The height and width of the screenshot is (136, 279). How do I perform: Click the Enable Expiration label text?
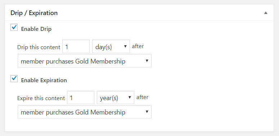click(44, 80)
